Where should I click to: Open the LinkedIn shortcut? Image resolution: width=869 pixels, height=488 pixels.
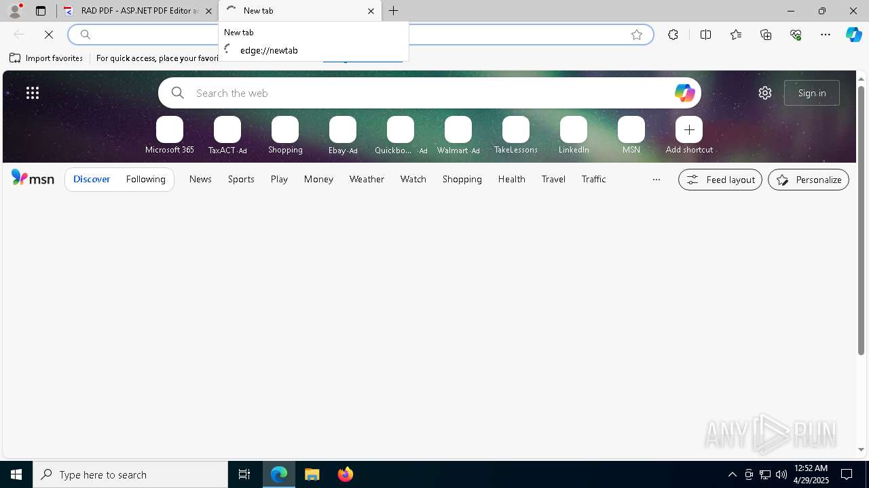(574, 136)
